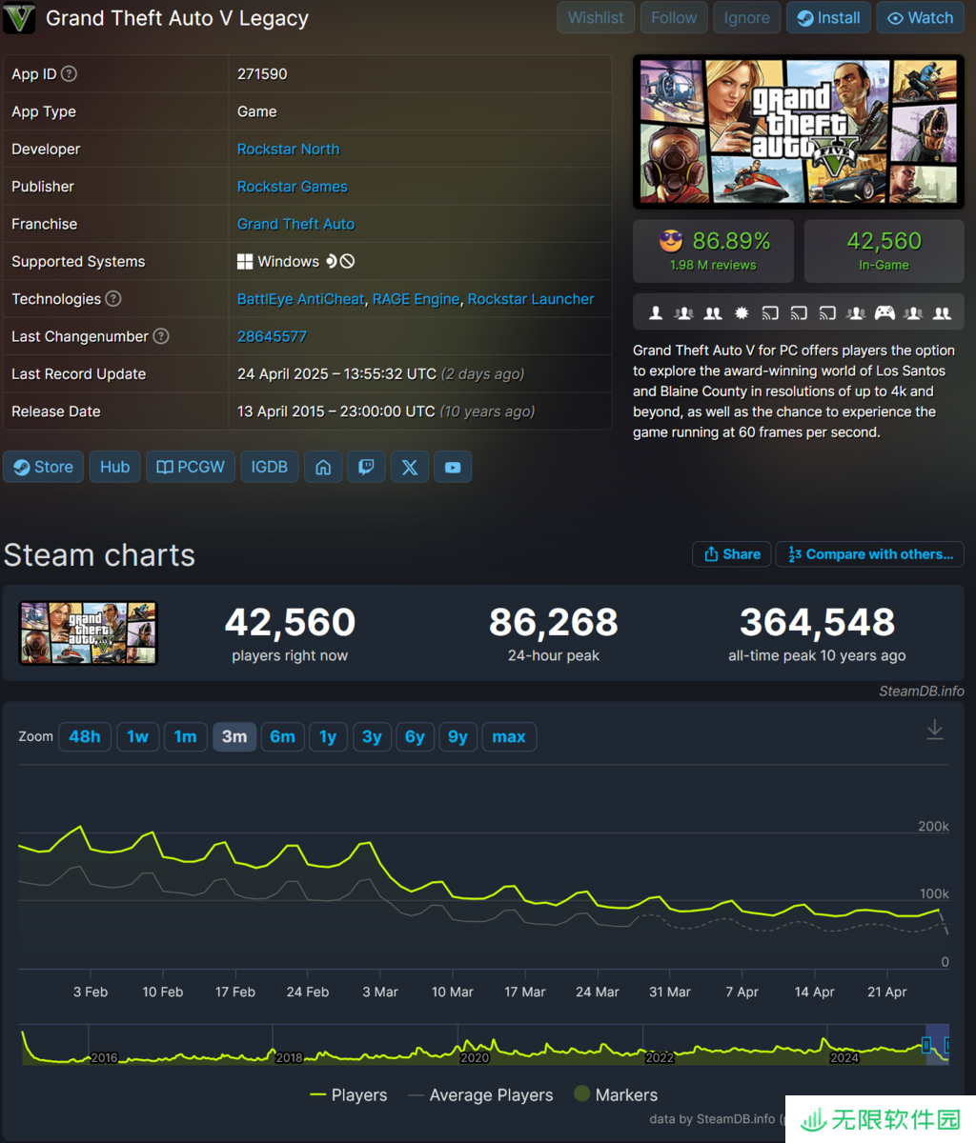
Task: Click the GTA V logo icon beside the title
Action: (19, 18)
